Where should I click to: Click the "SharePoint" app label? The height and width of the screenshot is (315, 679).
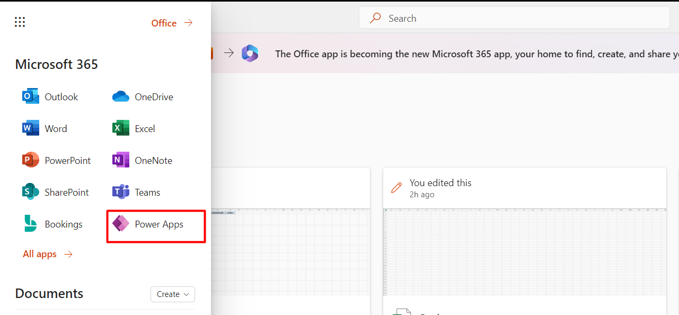point(67,192)
